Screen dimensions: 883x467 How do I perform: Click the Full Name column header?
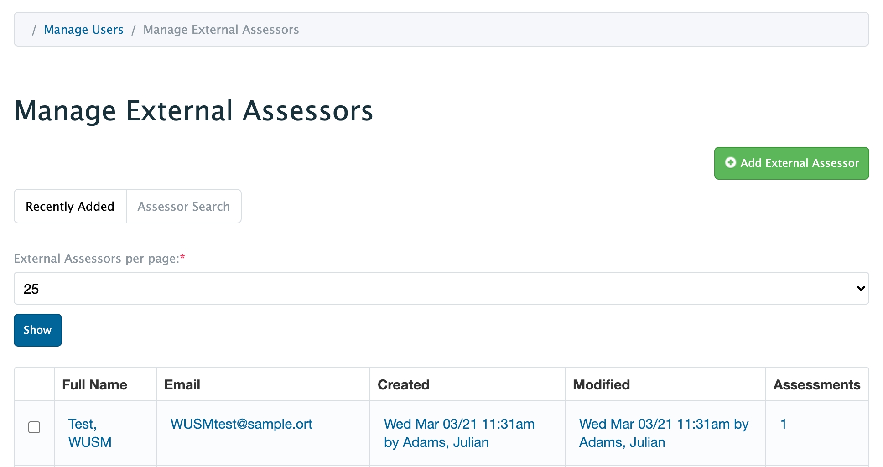click(94, 385)
